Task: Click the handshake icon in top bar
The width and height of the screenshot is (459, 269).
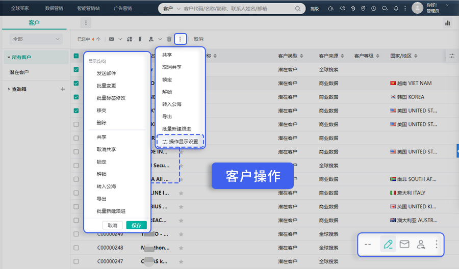Action: point(342,9)
